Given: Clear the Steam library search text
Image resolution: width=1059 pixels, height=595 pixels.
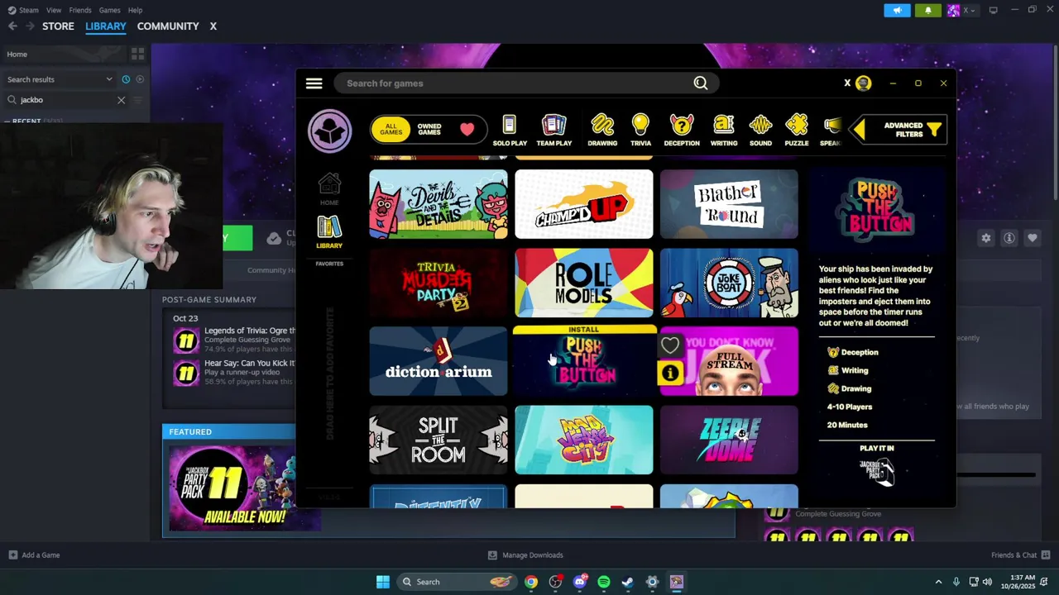Looking at the screenshot, I should 121,100.
